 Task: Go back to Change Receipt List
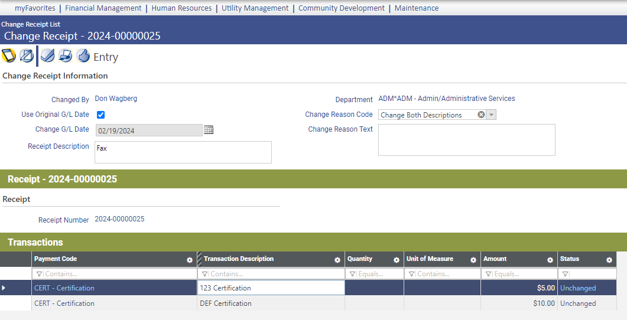[x=31, y=24]
